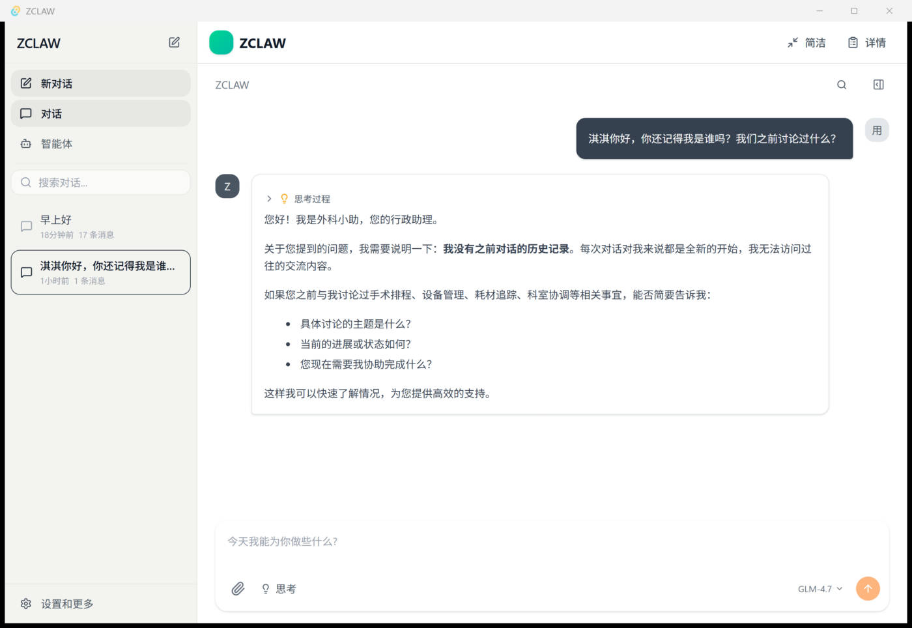Image resolution: width=912 pixels, height=628 pixels.
Task: Toggle the 思考 thinking mode
Action: [279, 589]
